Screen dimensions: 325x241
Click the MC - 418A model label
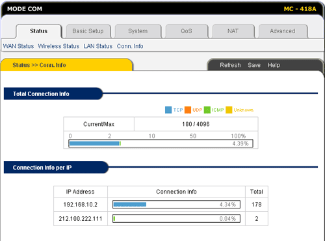pos(300,9)
